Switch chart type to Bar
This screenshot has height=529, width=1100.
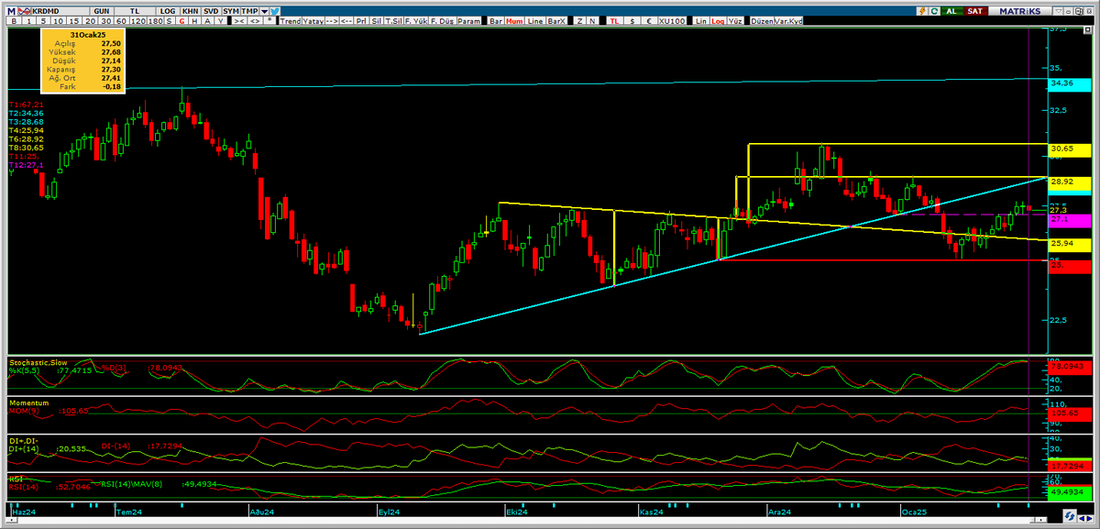pos(496,20)
